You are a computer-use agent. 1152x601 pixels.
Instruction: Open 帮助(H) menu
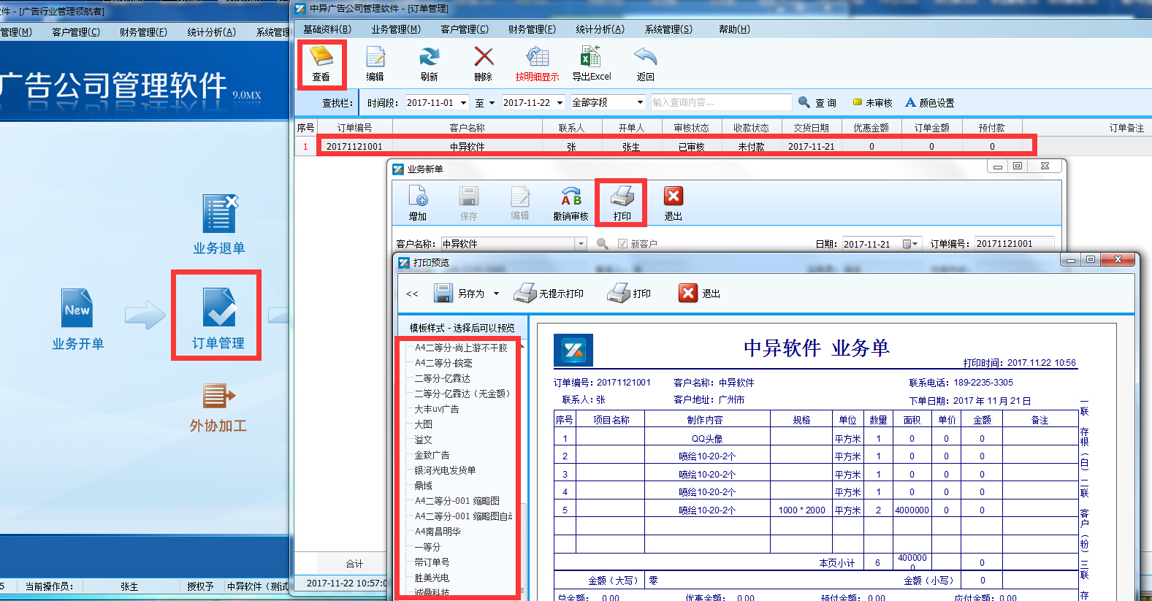tap(734, 29)
